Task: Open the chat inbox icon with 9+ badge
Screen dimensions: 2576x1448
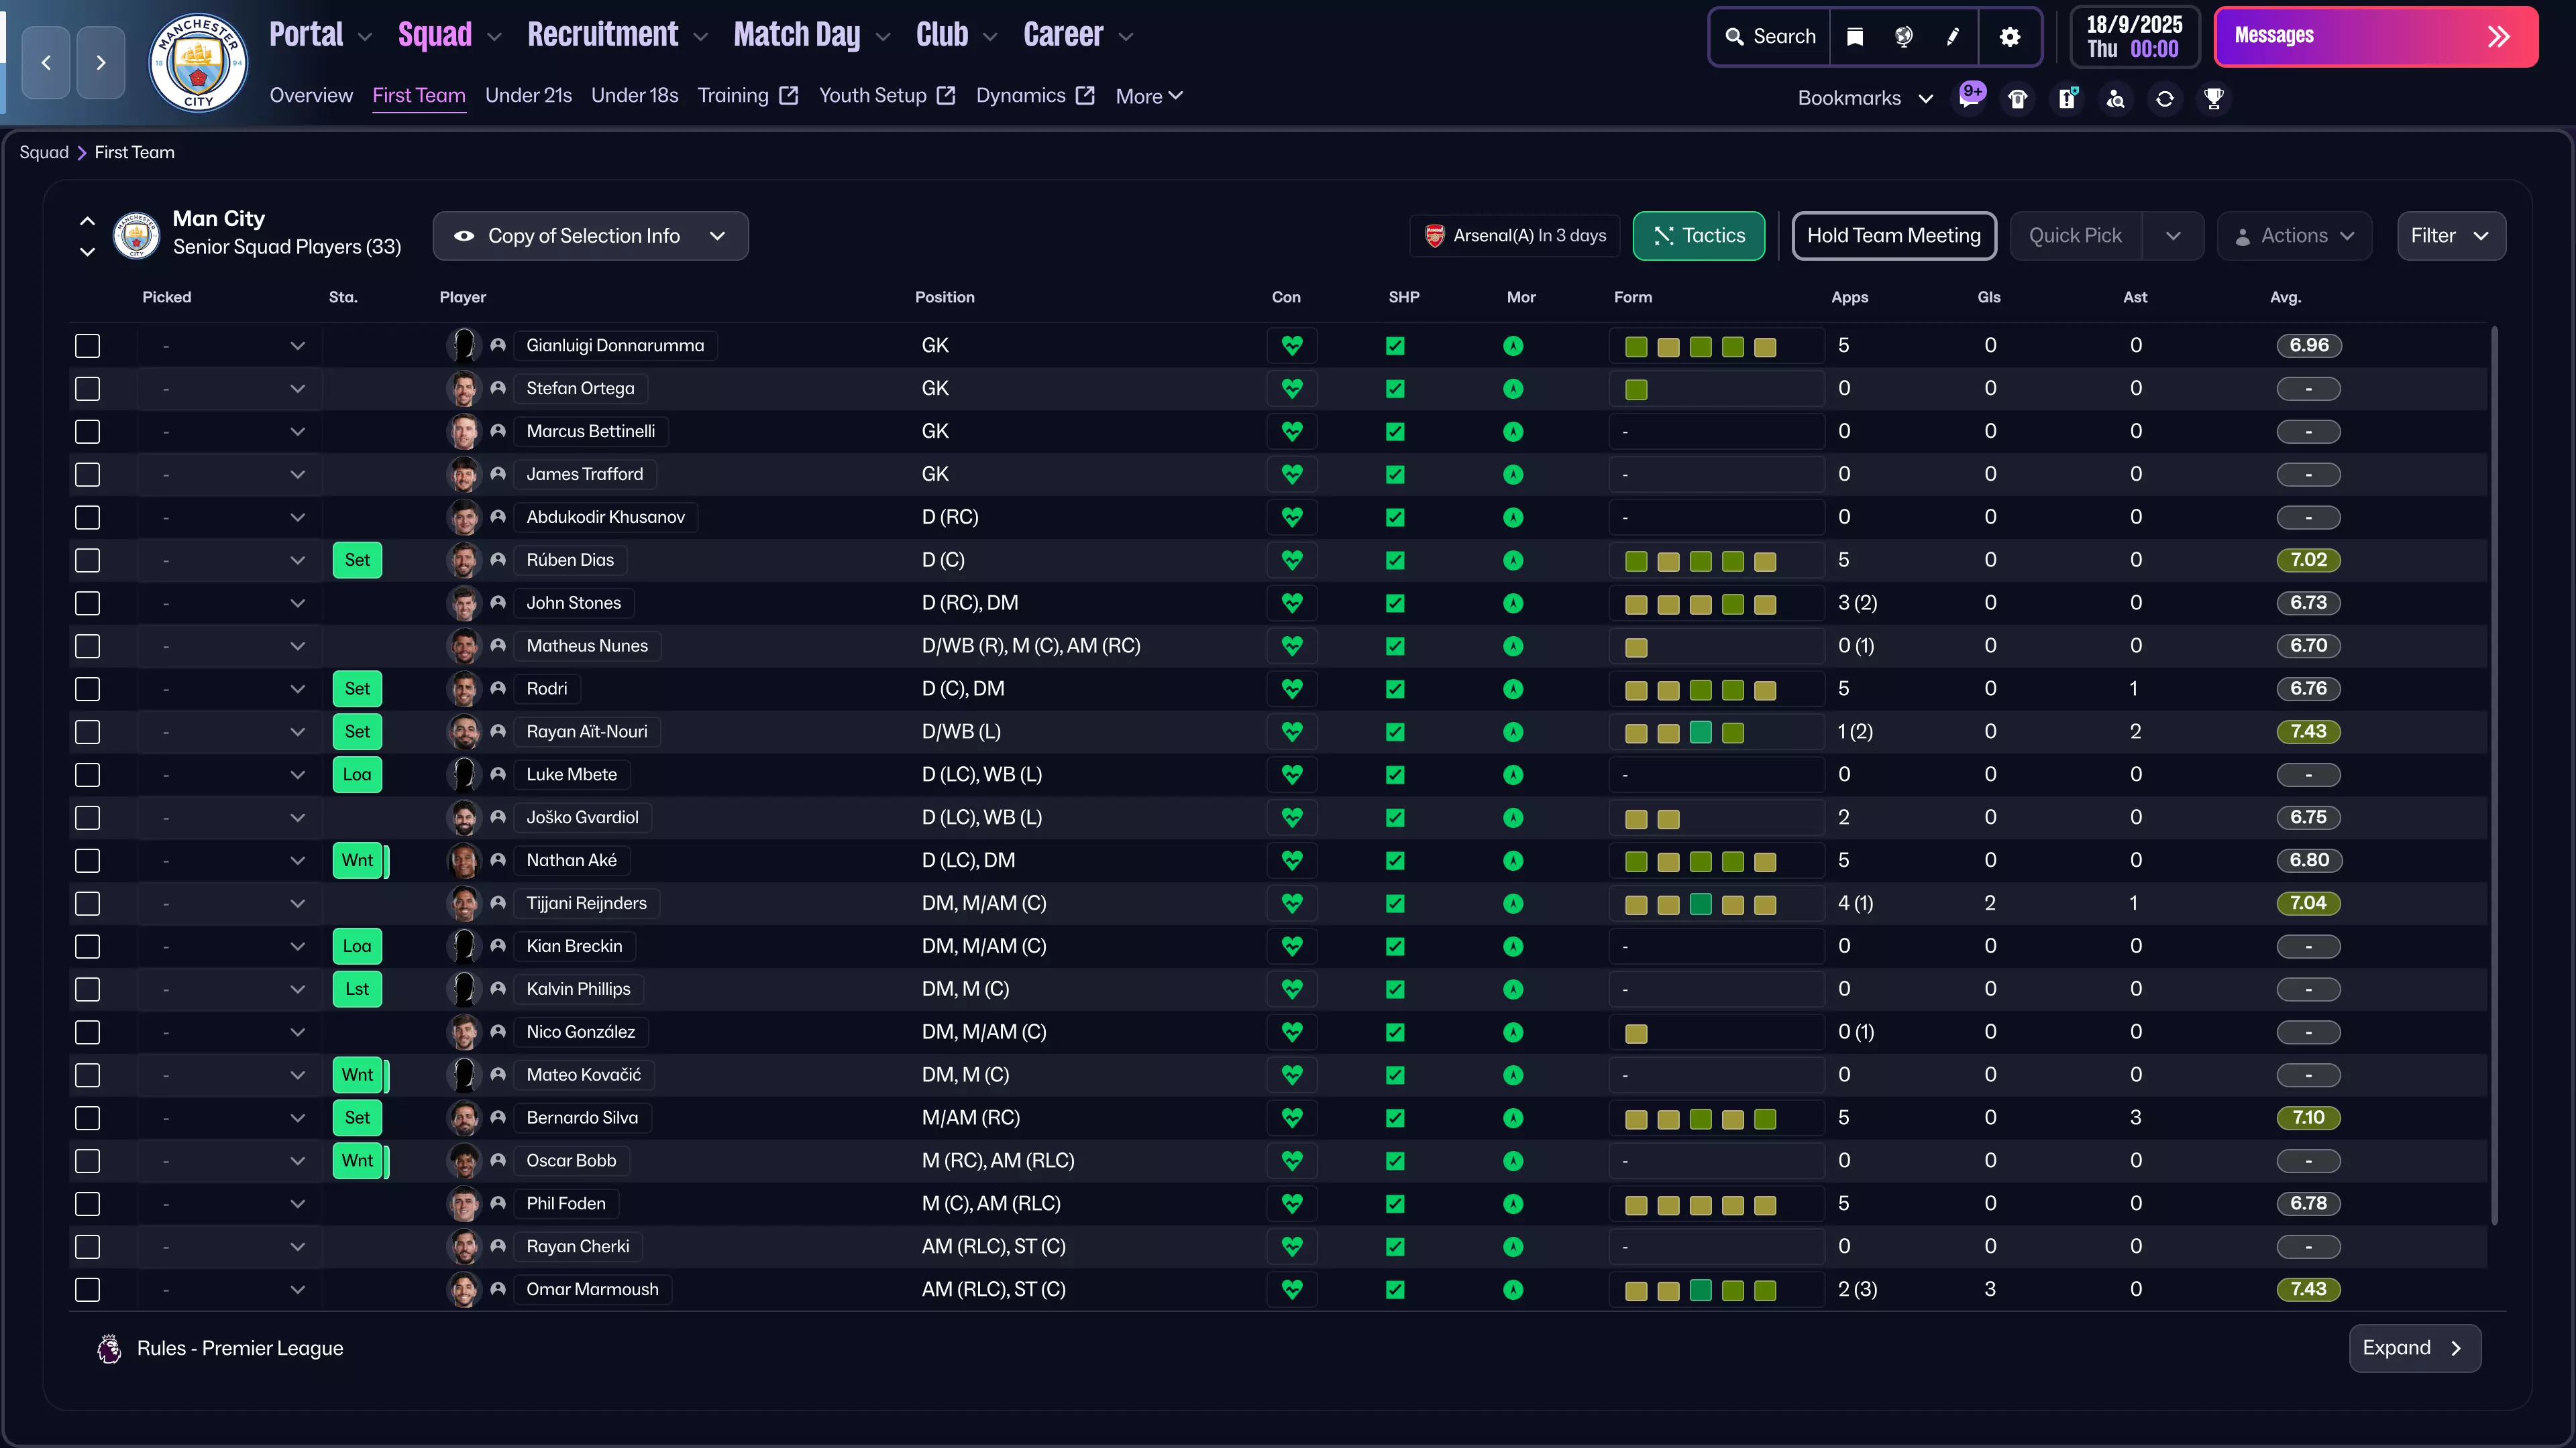Action: pos(1970,98)
